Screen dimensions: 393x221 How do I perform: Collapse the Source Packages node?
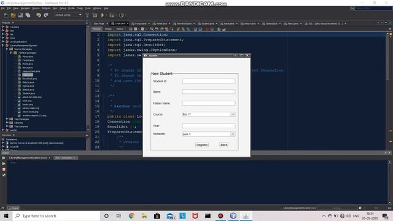pos(7,49)
